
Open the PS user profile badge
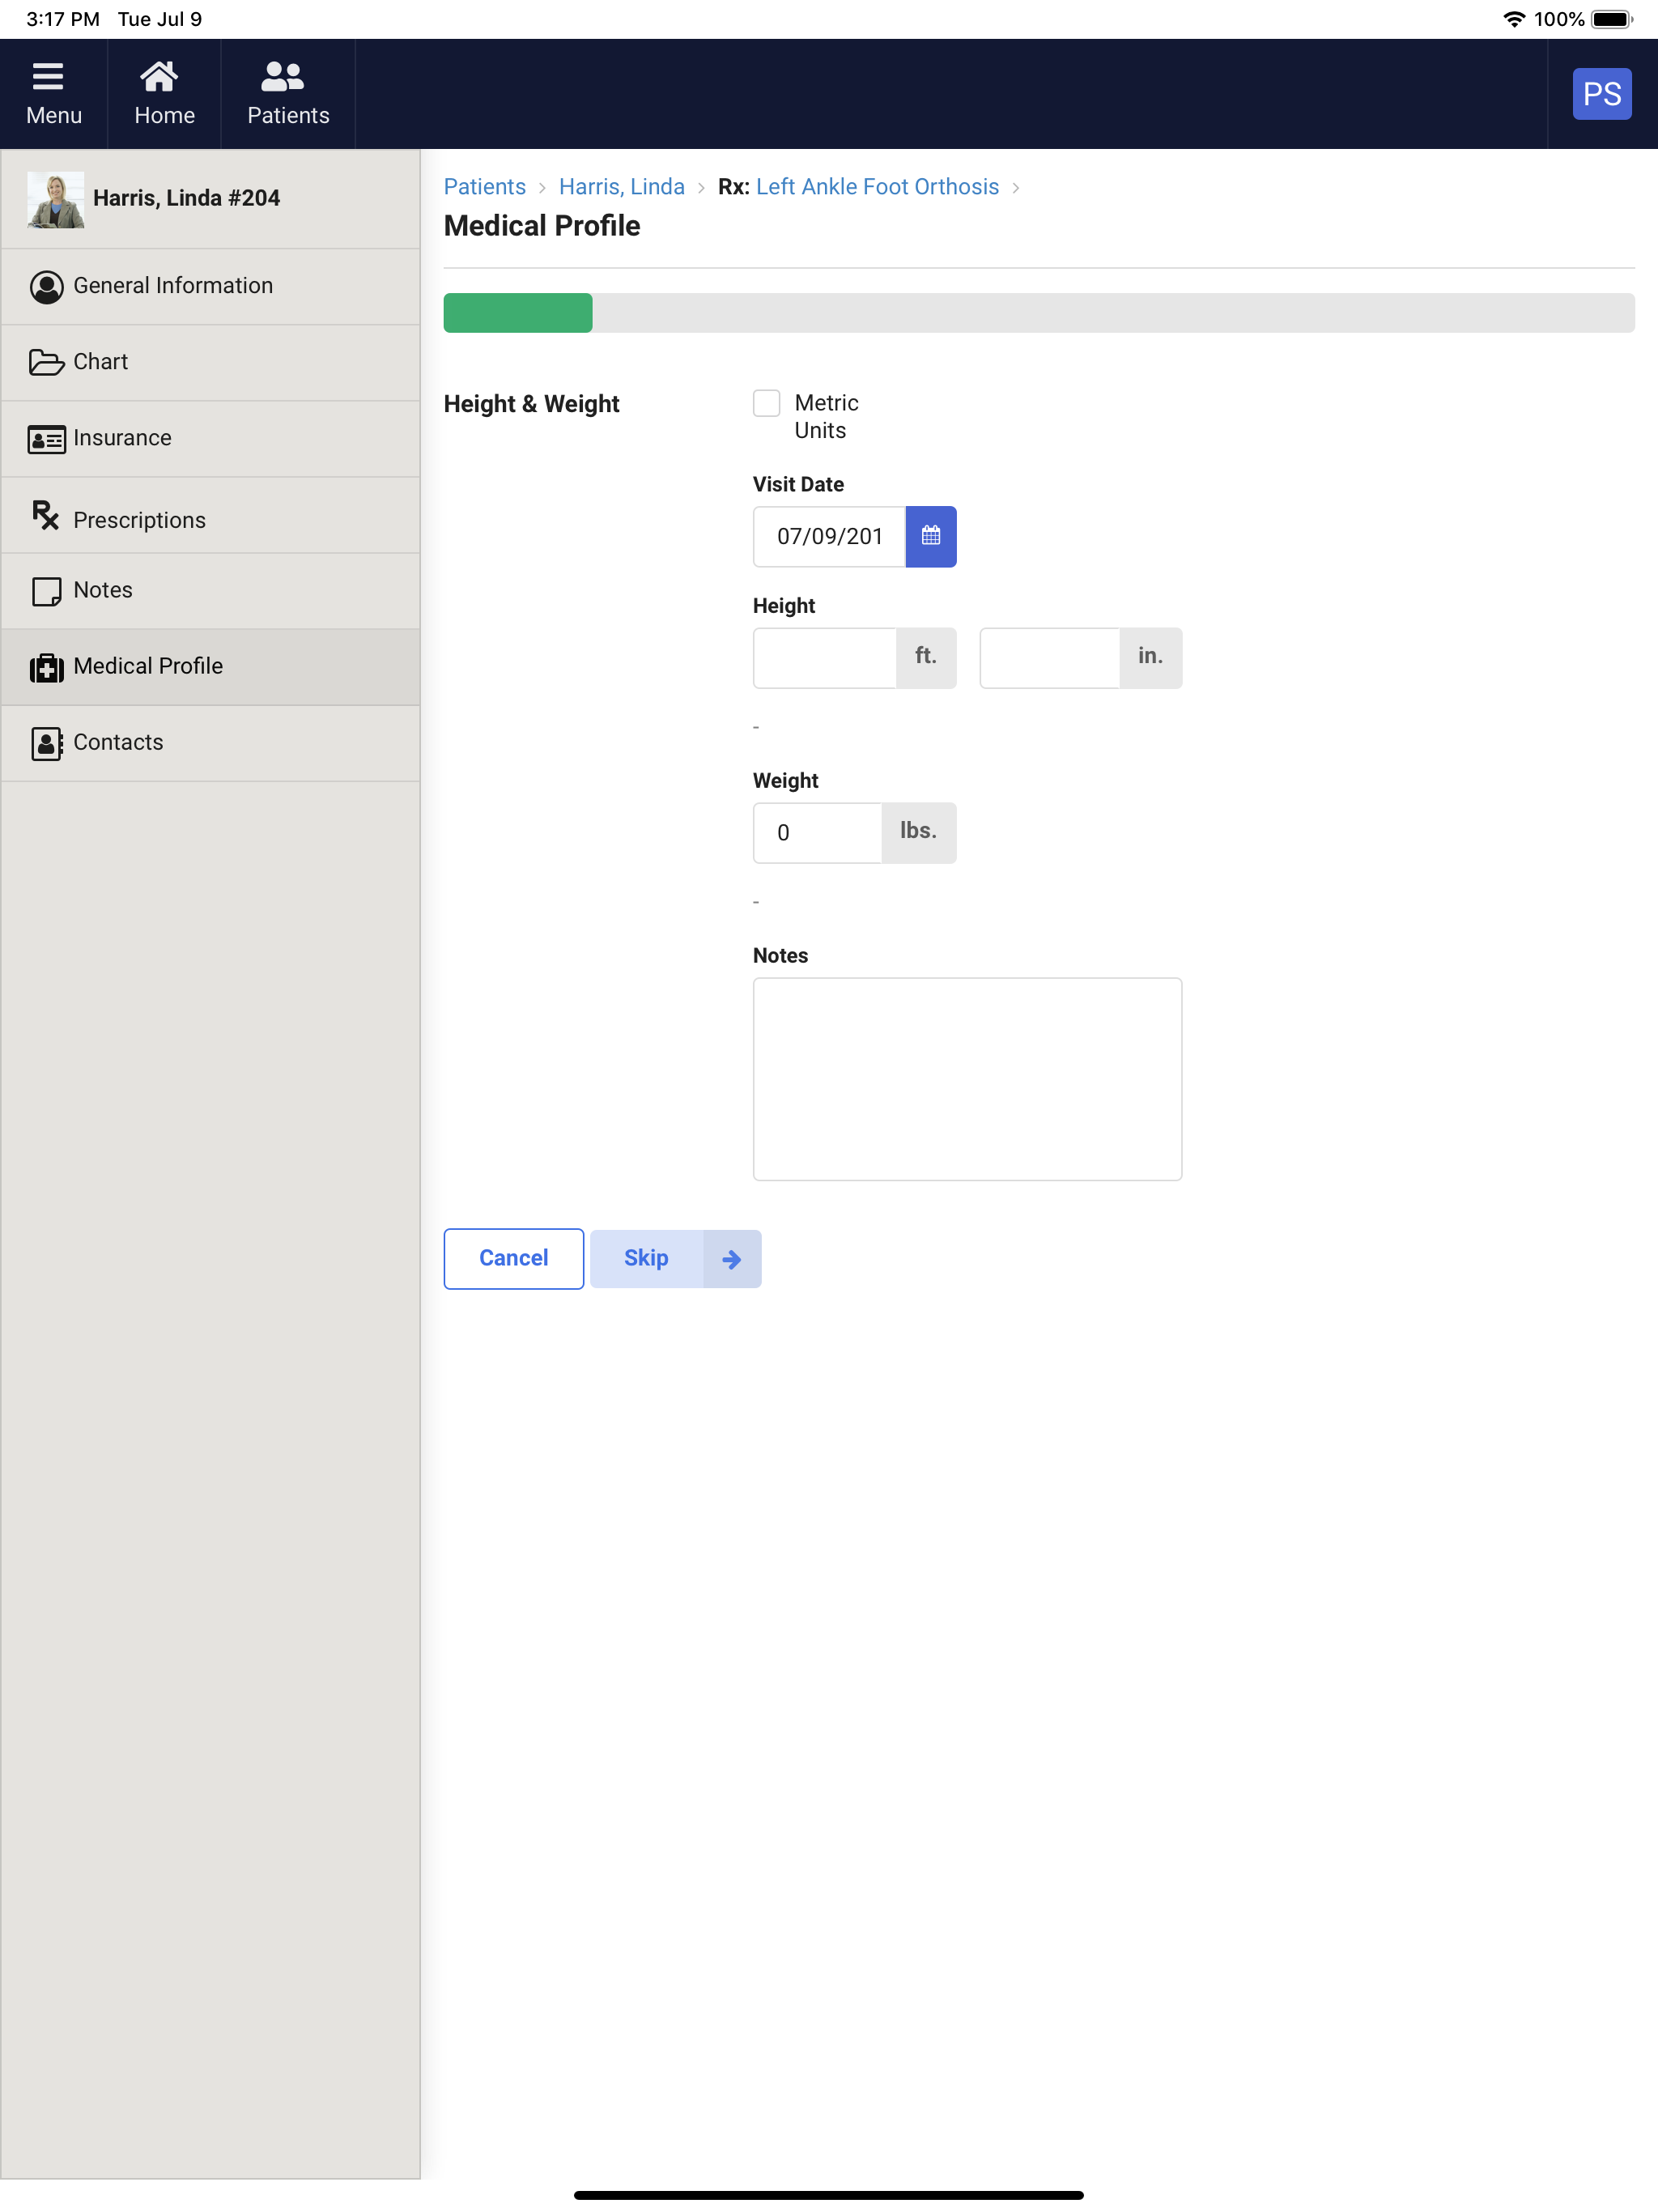pos(1602,94)
